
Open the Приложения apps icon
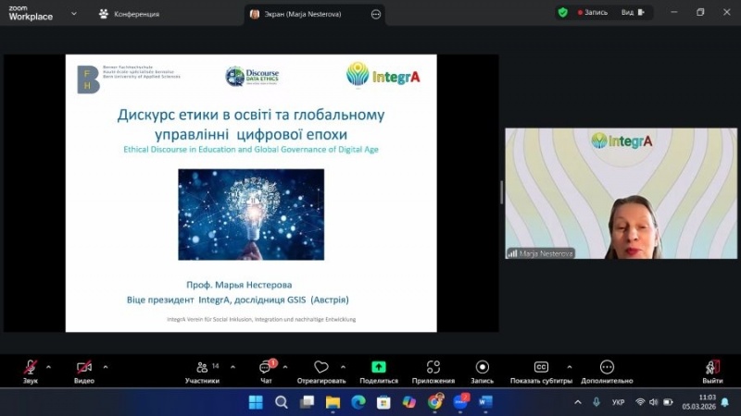pos(433,367)
